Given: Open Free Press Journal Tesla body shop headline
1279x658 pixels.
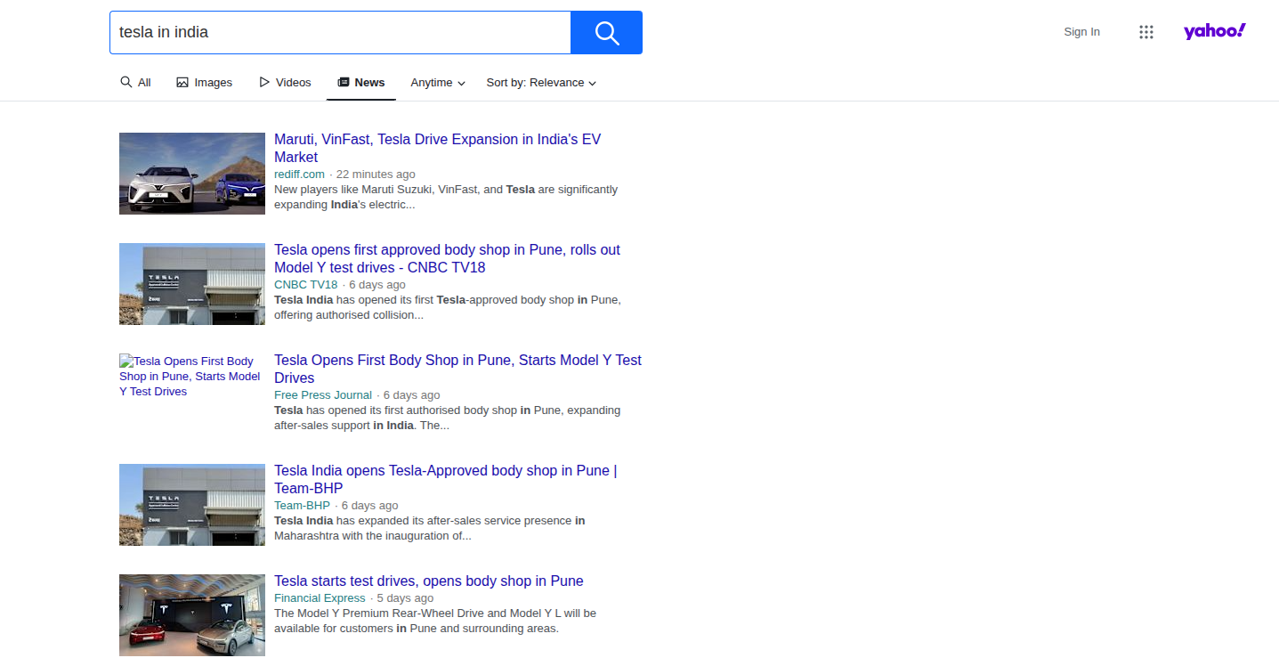Looking at the screenshot, I should (457, 369).
